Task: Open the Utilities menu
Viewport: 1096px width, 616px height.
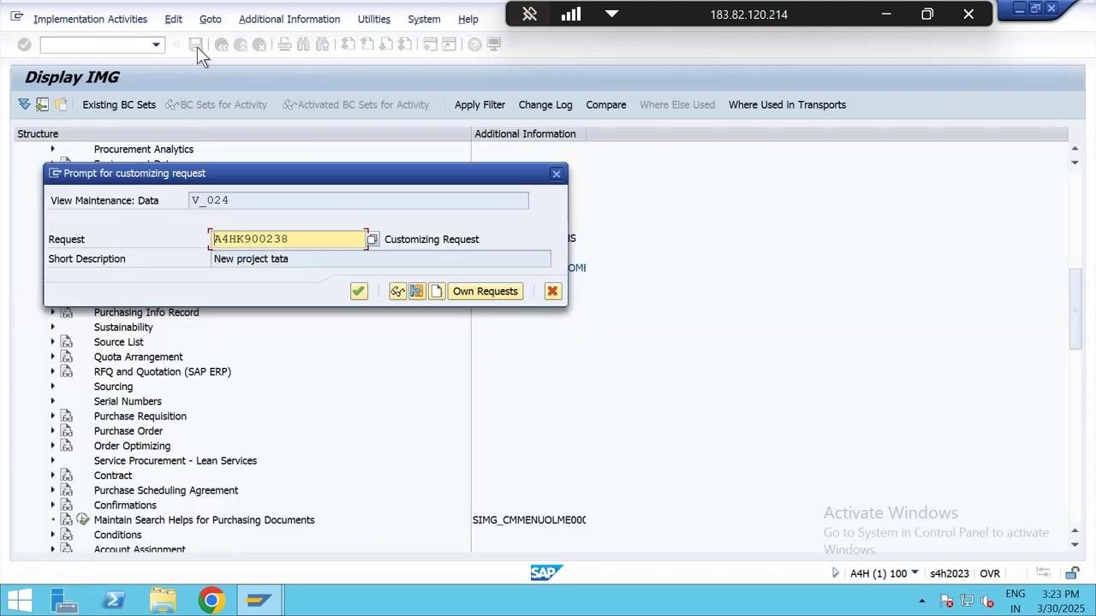Action: click(373, 19)
